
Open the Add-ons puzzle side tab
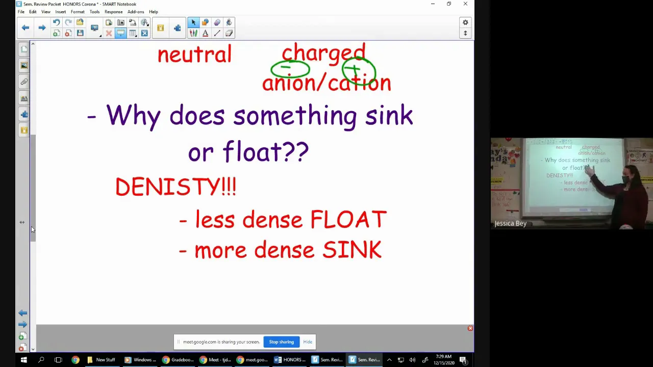[x=24, y=115]
